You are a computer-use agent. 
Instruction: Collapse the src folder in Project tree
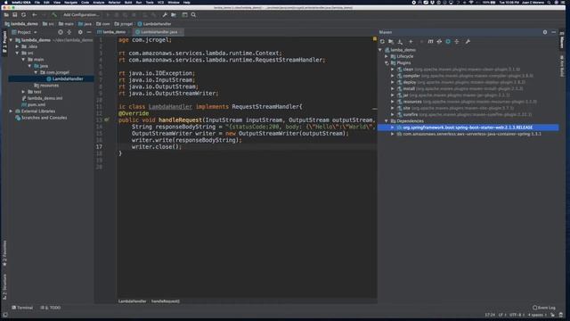17,53
